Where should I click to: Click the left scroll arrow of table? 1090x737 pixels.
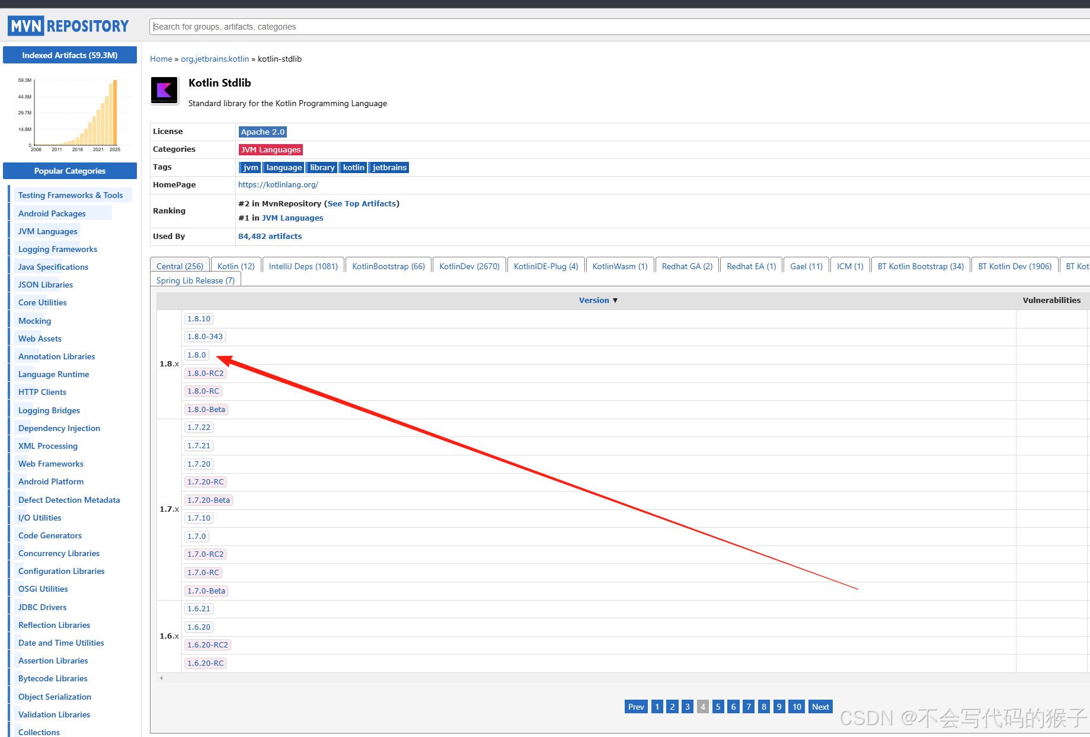pyautogui.click(x=161, y=678)
